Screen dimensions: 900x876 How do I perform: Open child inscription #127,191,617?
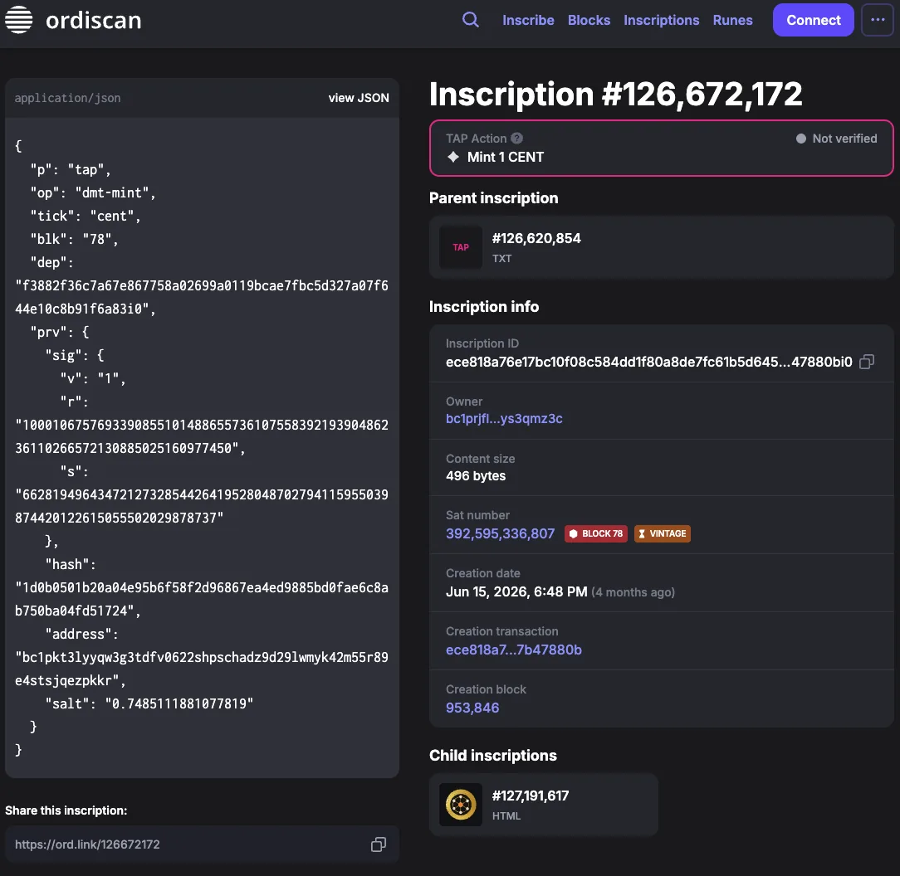[x=544, y=805]
